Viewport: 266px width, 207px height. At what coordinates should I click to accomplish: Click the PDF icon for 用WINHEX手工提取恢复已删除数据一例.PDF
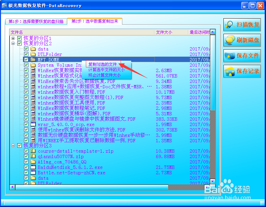pyautogui.click(x=33, y=140)
